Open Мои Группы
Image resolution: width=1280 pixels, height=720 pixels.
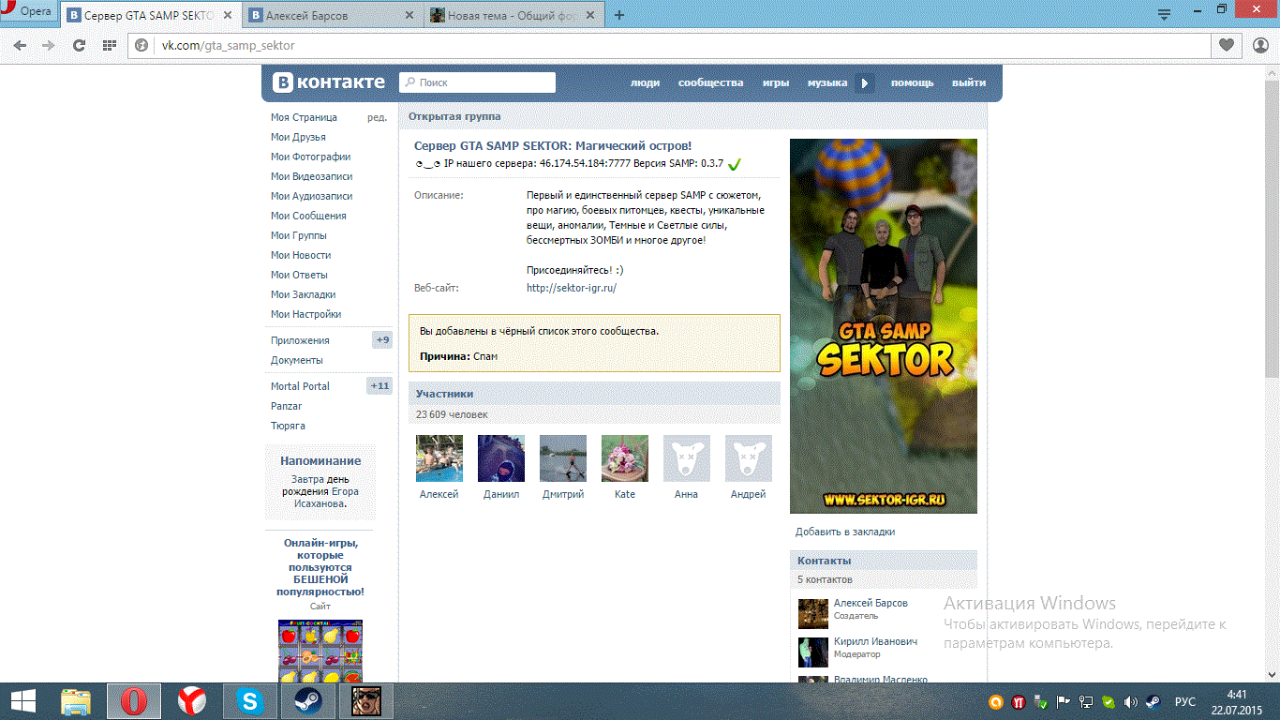(x=299, y=235)
